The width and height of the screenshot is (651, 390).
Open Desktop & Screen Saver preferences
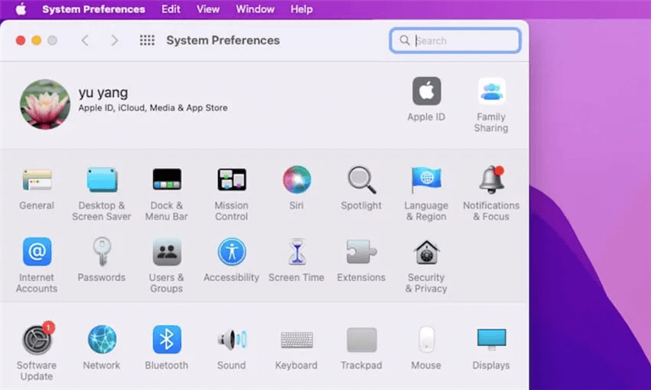(x=101, y=180)
